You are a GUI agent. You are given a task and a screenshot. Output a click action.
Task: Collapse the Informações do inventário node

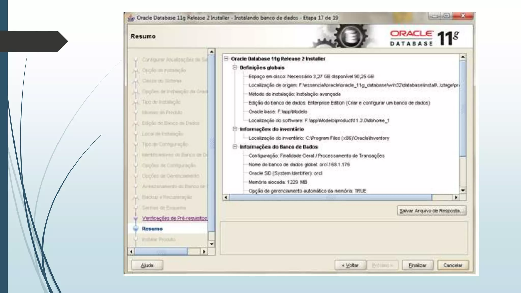[x=235, y=129]
